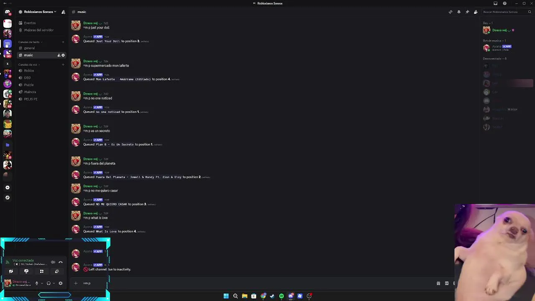Open Ayana bot in member list
The image size is (535, 301).
pos(507,48)
